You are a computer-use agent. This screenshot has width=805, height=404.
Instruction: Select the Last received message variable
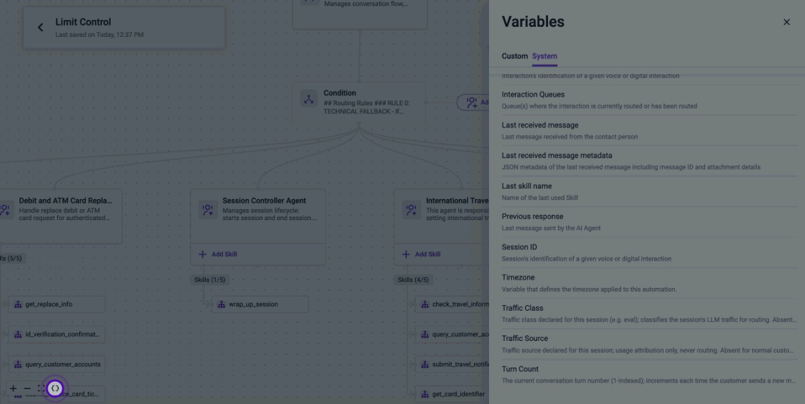(649, 131)
